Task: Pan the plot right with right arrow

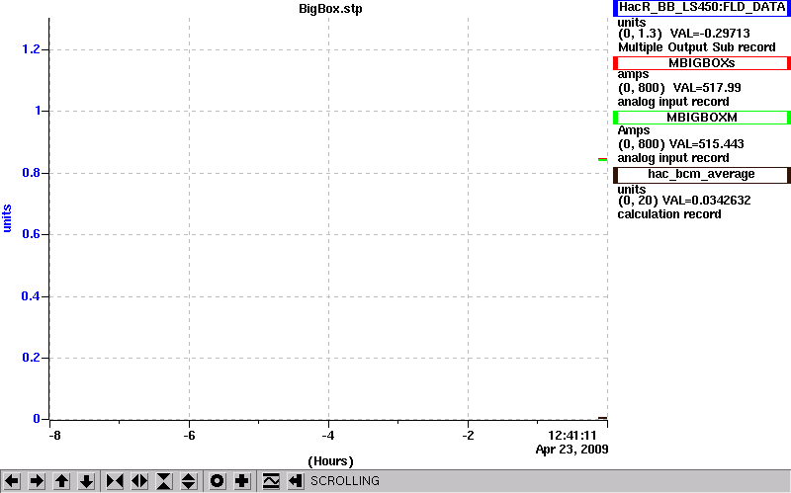Action: (x=37, y=481)
